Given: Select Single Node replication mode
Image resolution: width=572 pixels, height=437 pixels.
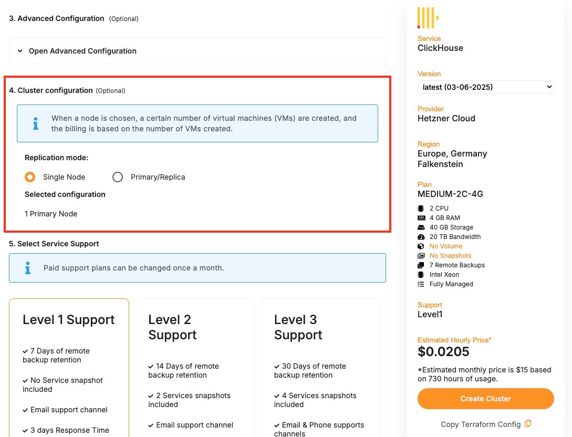Looking at the screenshot, I should click(30, 177).
